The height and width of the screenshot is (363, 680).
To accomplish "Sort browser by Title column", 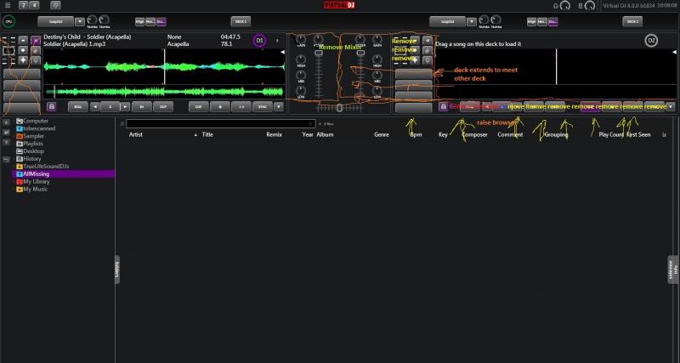I will point(207,134).
